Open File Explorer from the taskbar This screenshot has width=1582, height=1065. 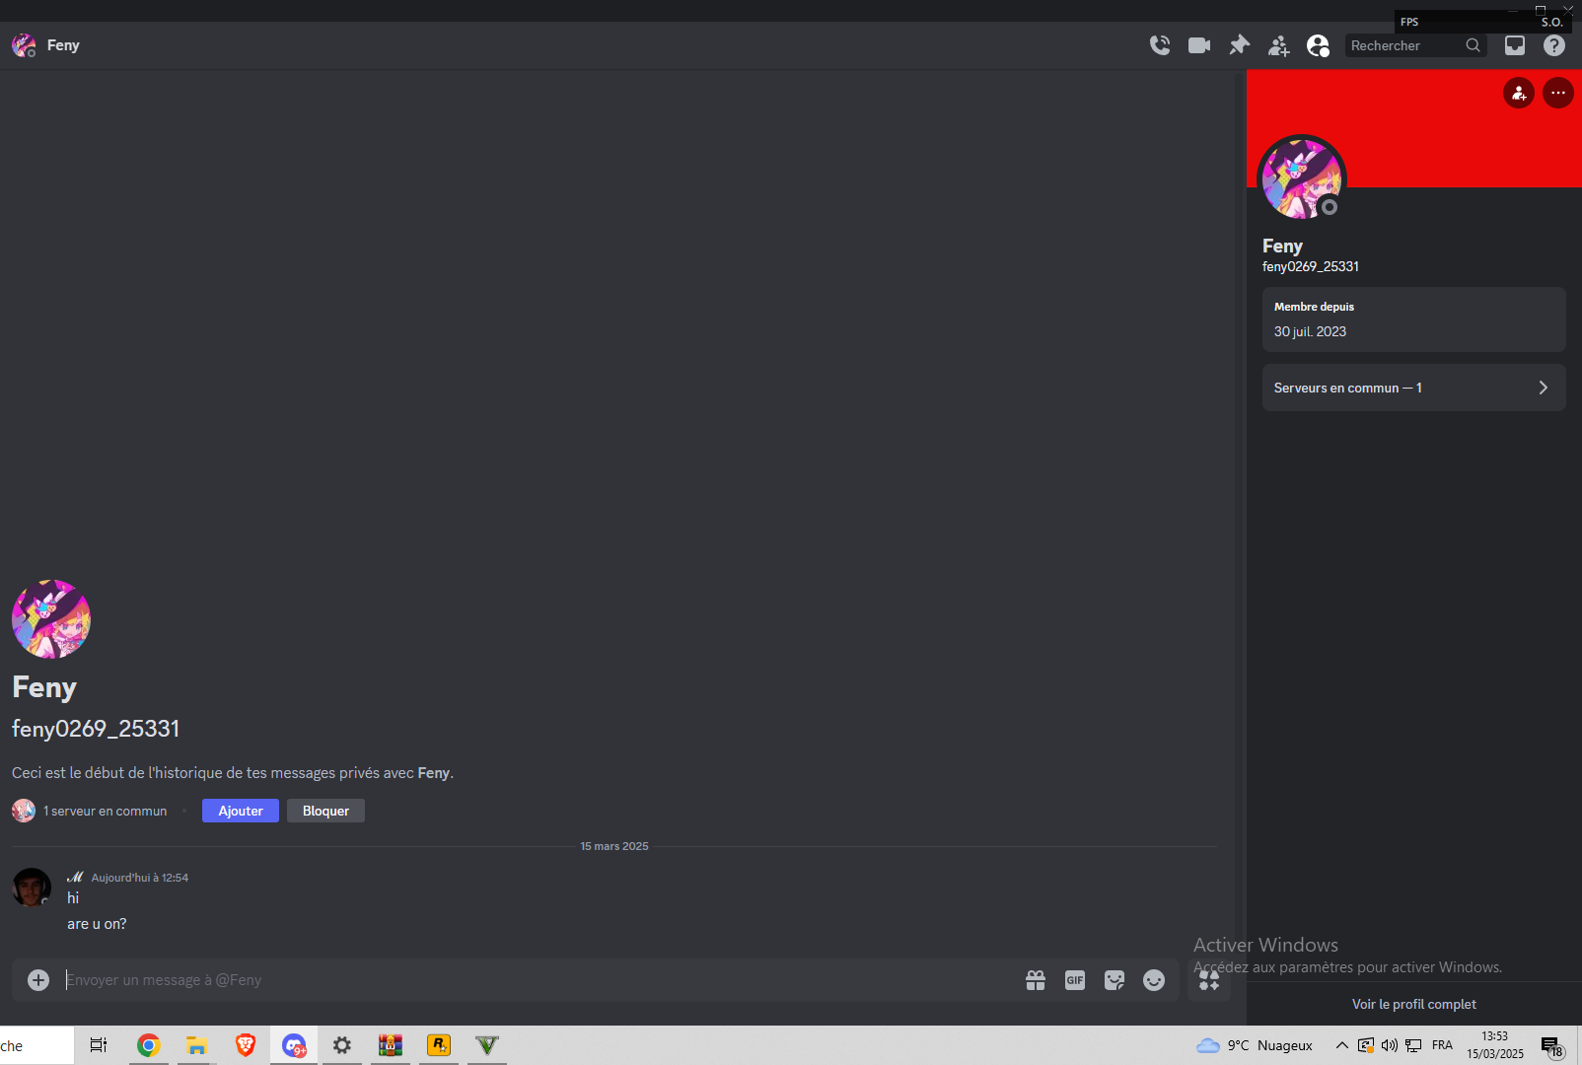pos(197,1045)
